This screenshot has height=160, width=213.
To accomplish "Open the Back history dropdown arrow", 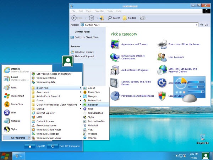I will click(86, 18).
